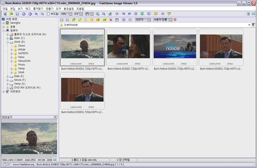Refresh the folder view icon
This screenshot has height=168, width=257.
[80, 20]
